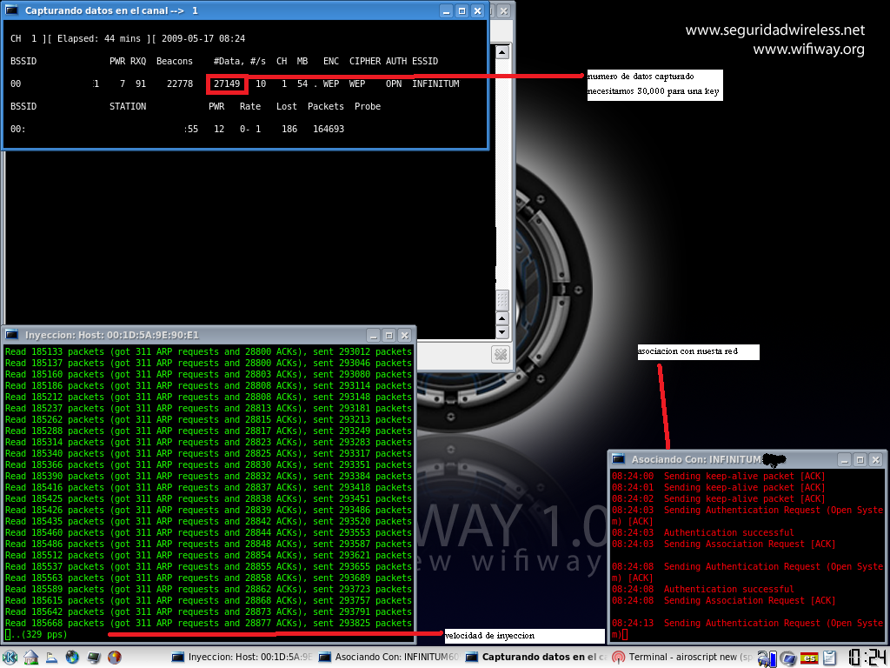Select Capturando datos en el canal taskbar entry

[535, 658]
